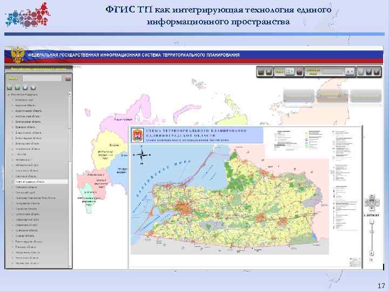The image size is (389, 292).
Task: Select Астраханская область in the region tree
Action: pyautogui.click(x=28, y=116)
